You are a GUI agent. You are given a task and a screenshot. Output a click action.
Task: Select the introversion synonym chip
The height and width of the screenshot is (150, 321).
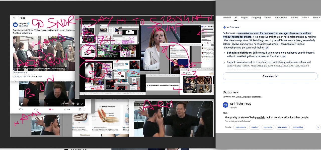coord(283,127)
